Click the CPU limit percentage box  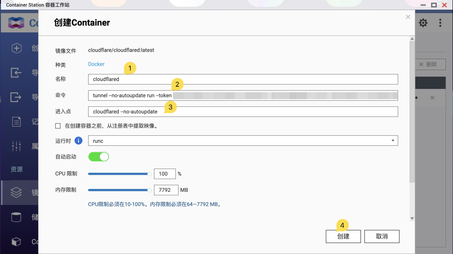coord(165,174)
